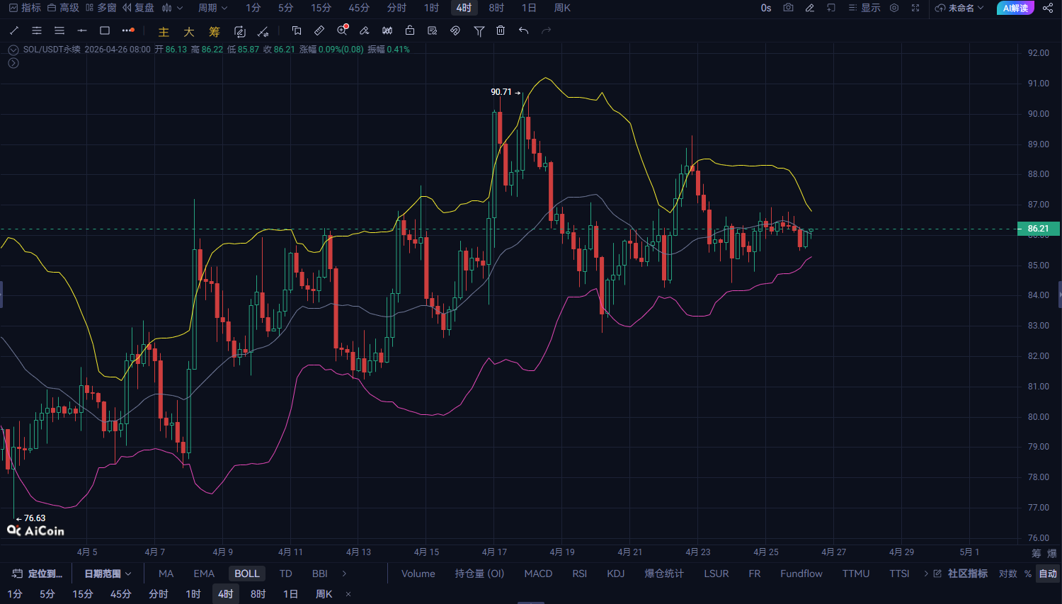Add the 持仓量 (OI) sub-indicator

(479, 574)
